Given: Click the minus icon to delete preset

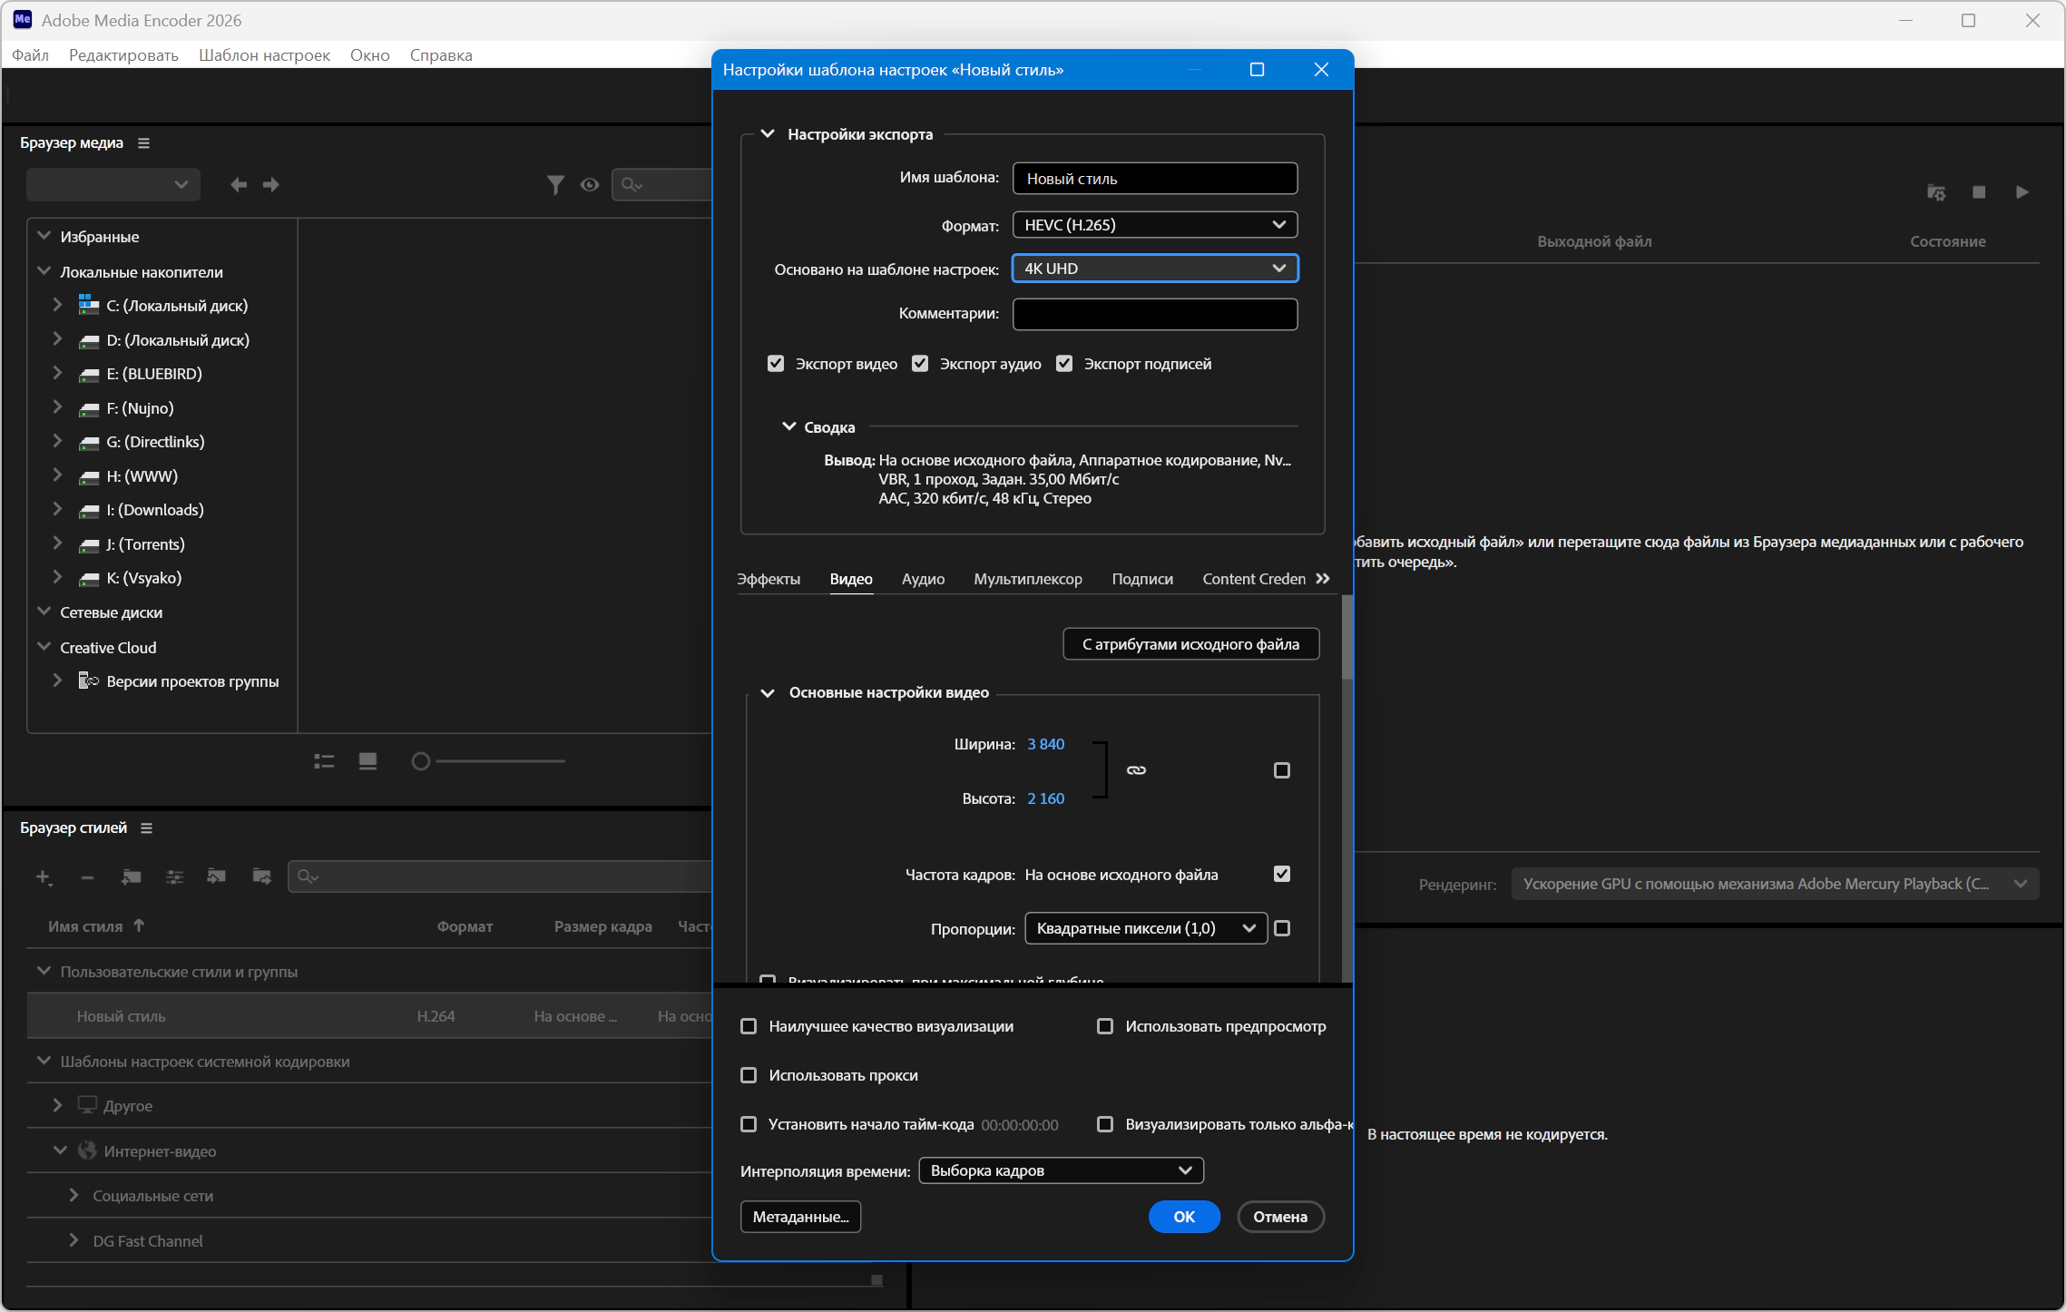Looking at the screenshot, I should click(x=87, y=877).
